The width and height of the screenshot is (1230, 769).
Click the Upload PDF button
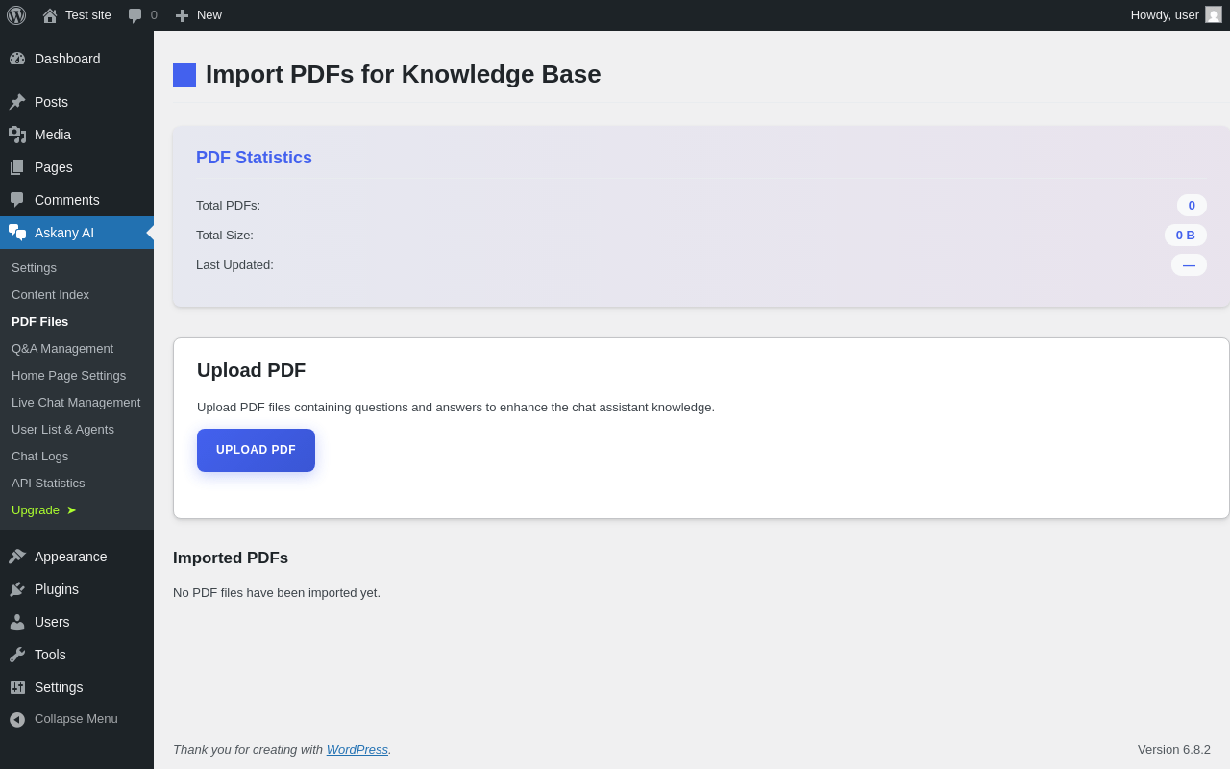[256, 450]
